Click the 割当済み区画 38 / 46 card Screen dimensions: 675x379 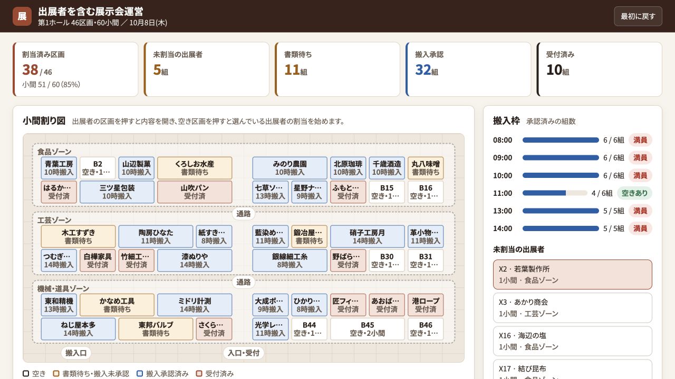tap(75, 69)
